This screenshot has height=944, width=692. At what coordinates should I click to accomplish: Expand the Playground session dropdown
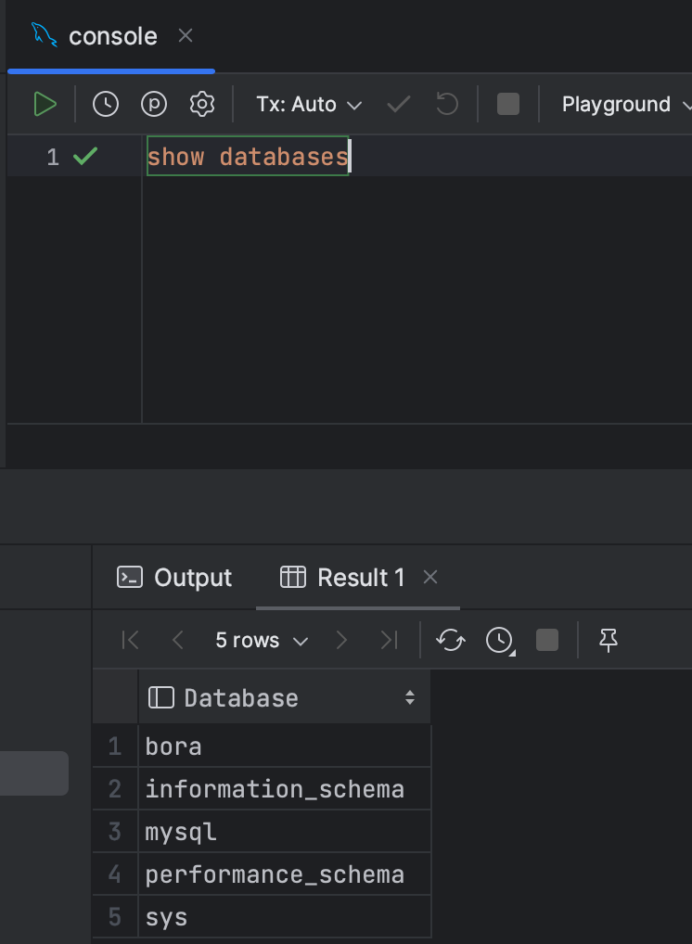point(625,104)
